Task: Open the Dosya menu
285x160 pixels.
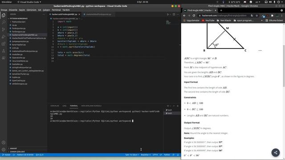Action: point(4,10)
